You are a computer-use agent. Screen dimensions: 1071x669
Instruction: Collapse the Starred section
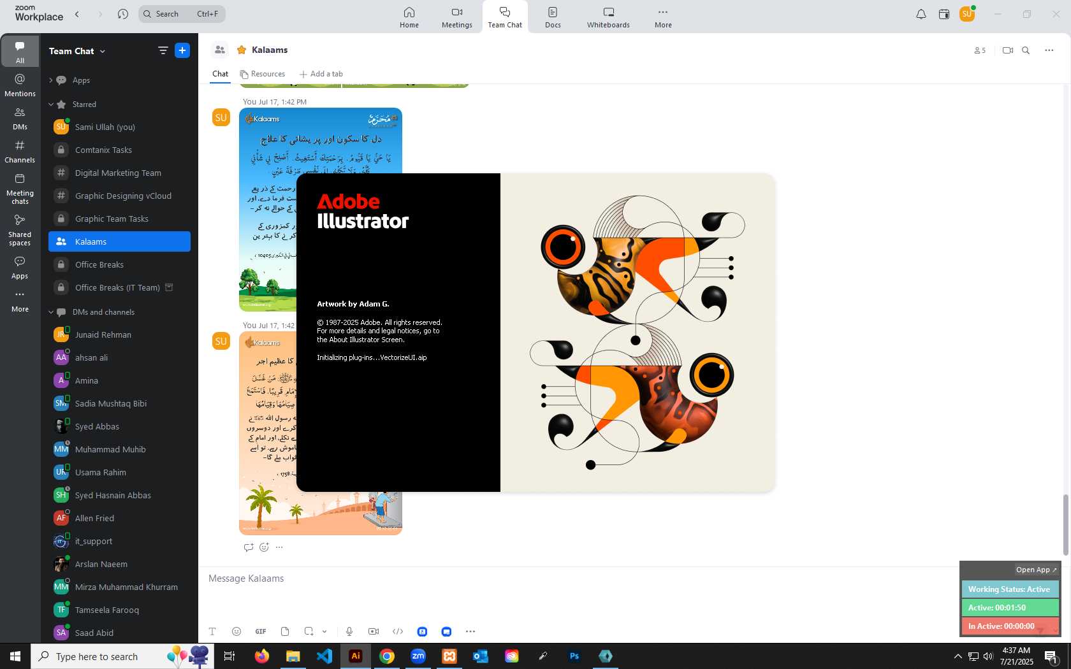(x=51, y=104)
